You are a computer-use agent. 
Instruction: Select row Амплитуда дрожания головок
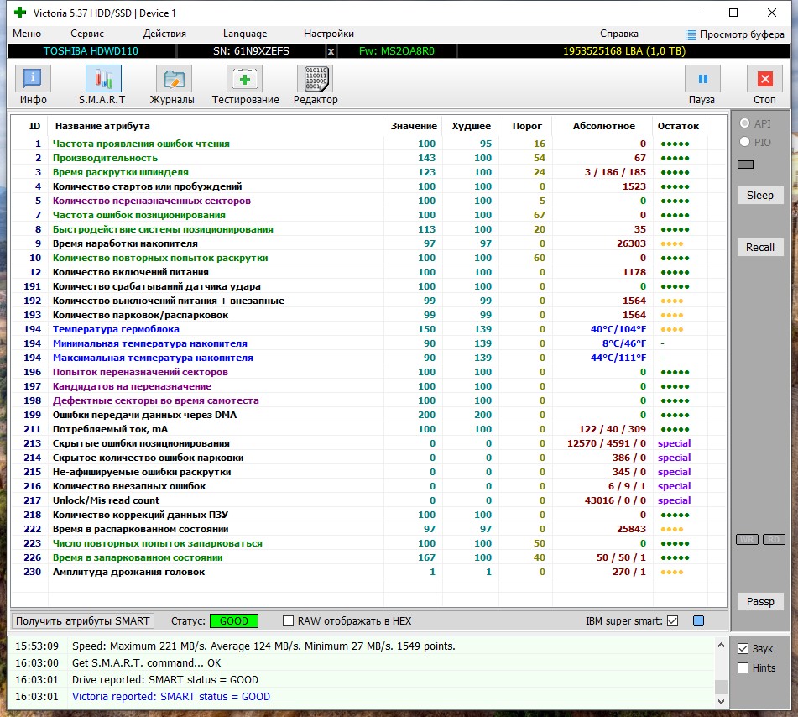pyautogui.click(x=368, y=572)
